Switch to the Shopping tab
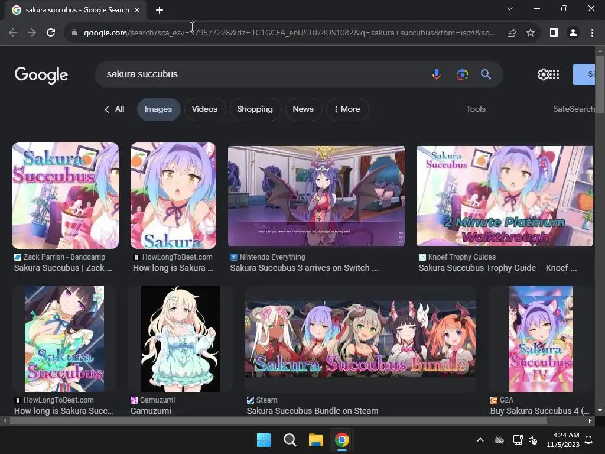This screenshot has height=454, width=605. 255,109
